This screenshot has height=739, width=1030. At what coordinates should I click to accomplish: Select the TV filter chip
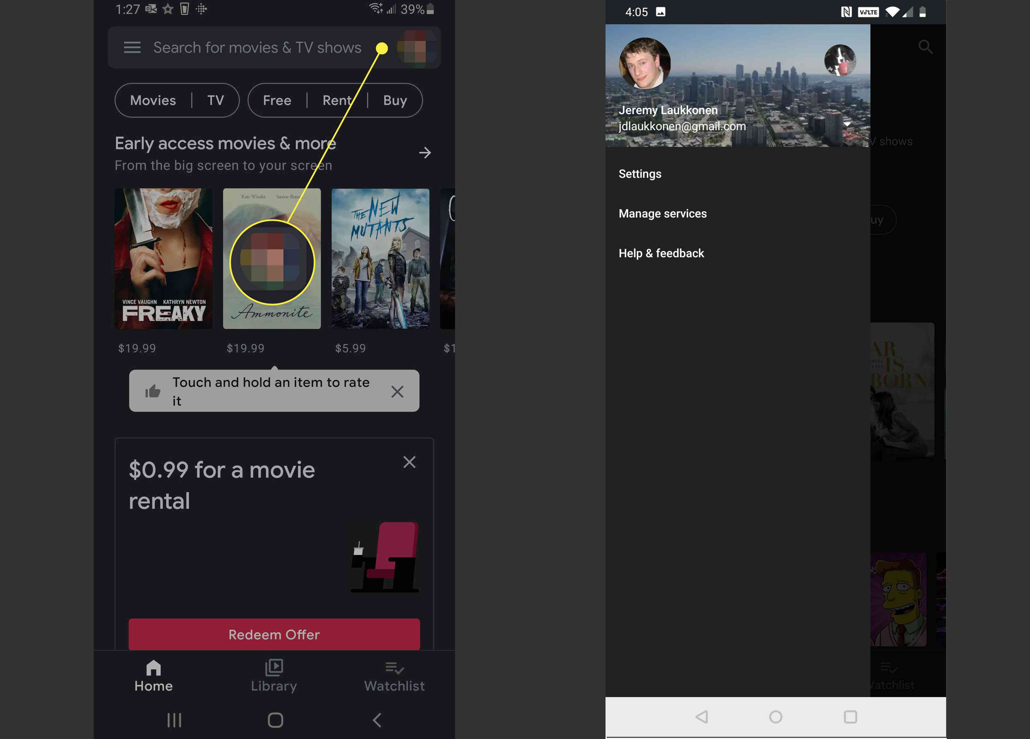[215, 100]
